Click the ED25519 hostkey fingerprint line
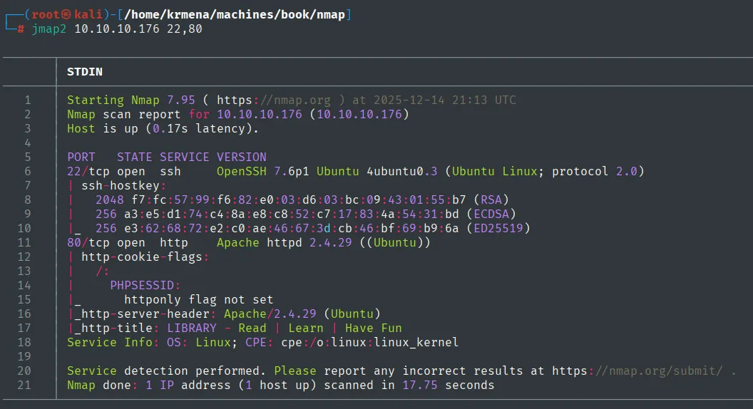 tap(312, 229)
